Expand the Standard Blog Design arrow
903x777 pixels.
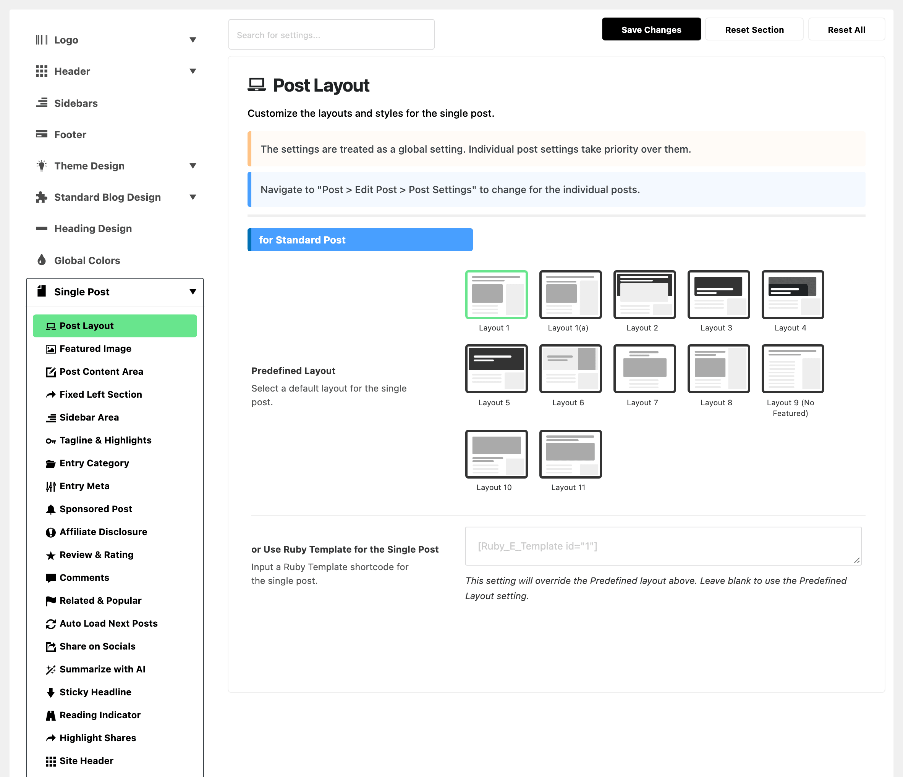[193, 197]
